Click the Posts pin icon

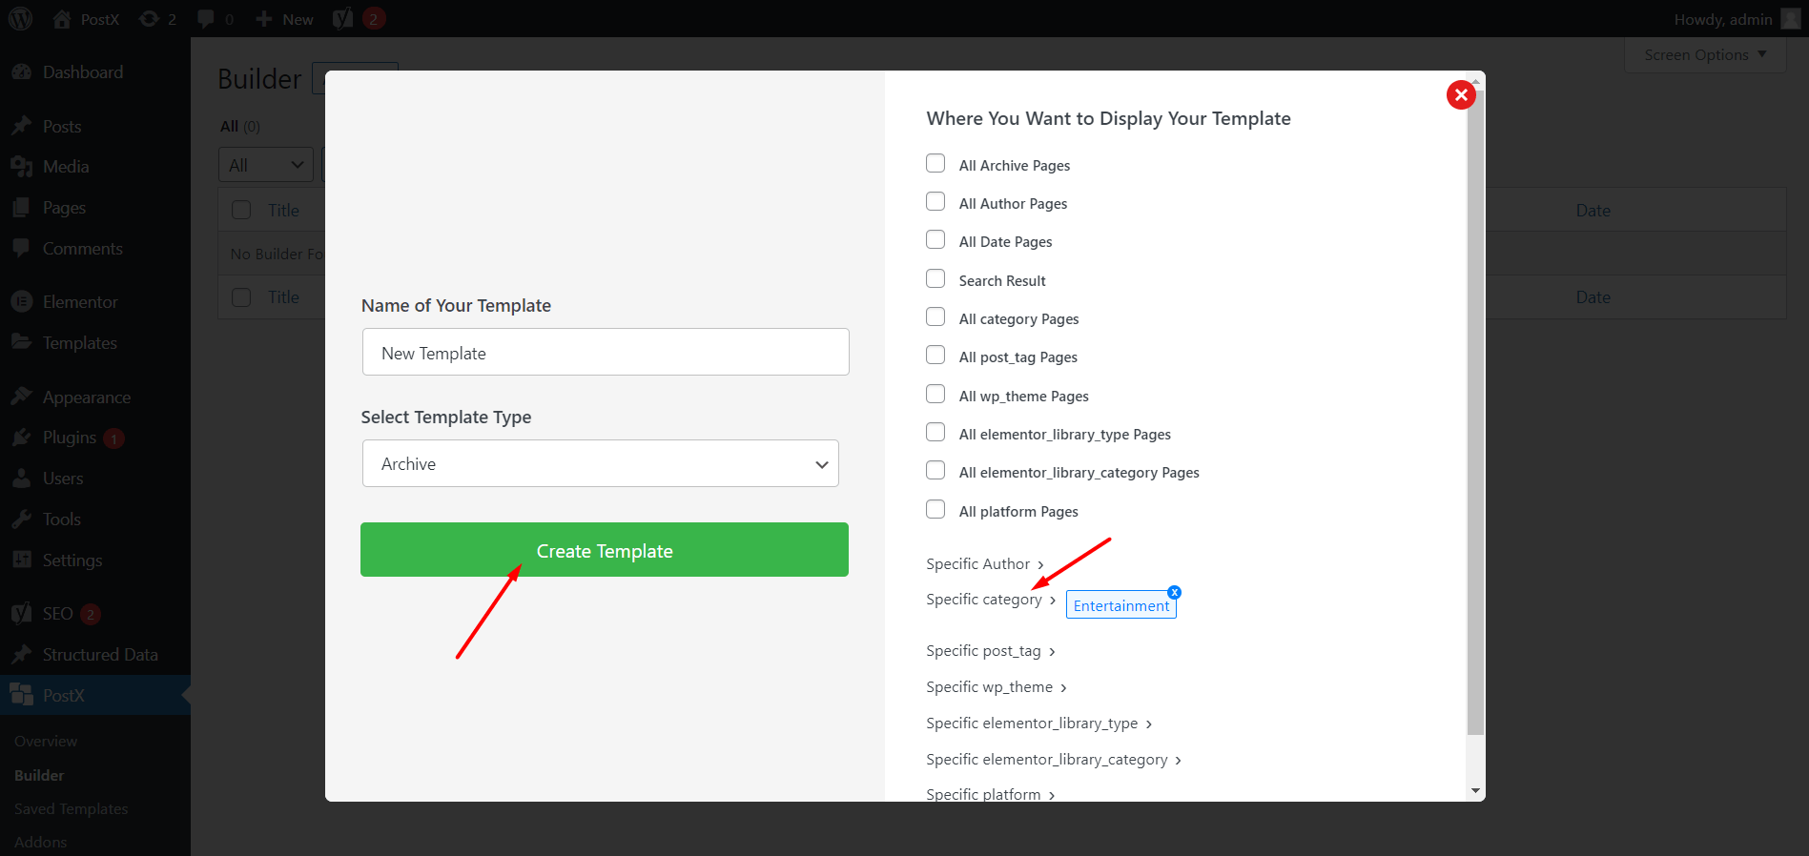[x=21, y=126]
